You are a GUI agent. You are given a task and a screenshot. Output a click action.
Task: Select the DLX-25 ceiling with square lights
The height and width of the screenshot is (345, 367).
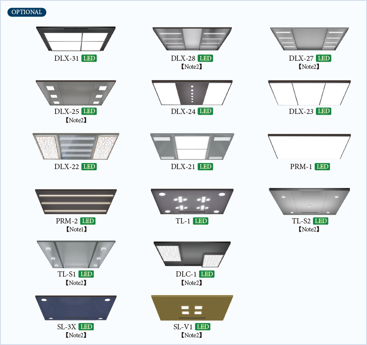76,93
